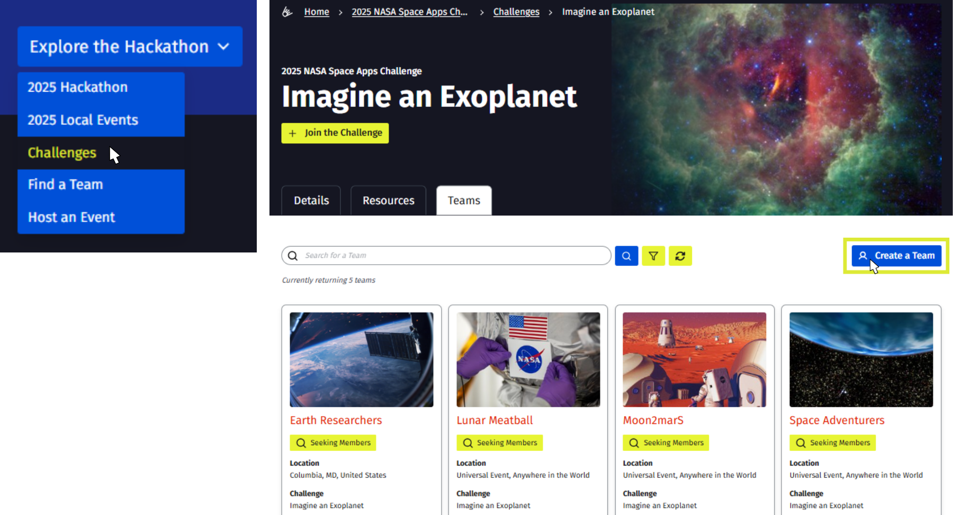953x515 pixels.
Task: Click the blue search magnifier button
Action: click(626, 256)
